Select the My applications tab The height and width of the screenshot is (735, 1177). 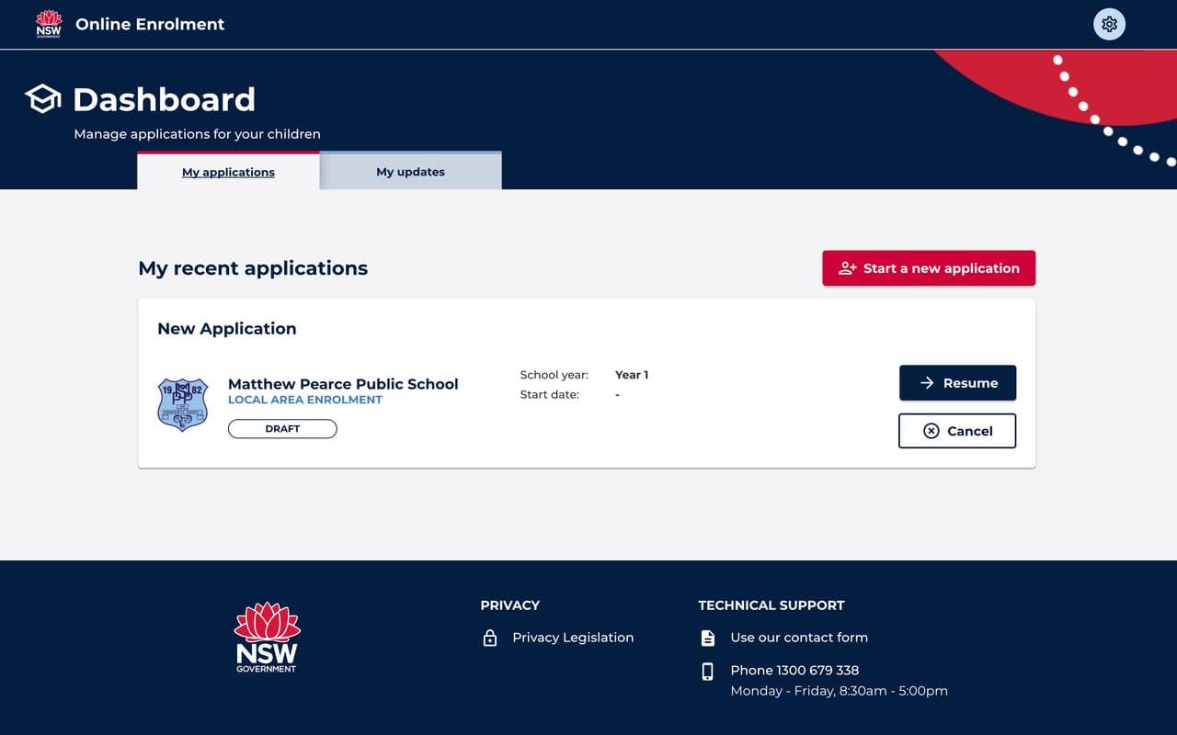[228, 172]
